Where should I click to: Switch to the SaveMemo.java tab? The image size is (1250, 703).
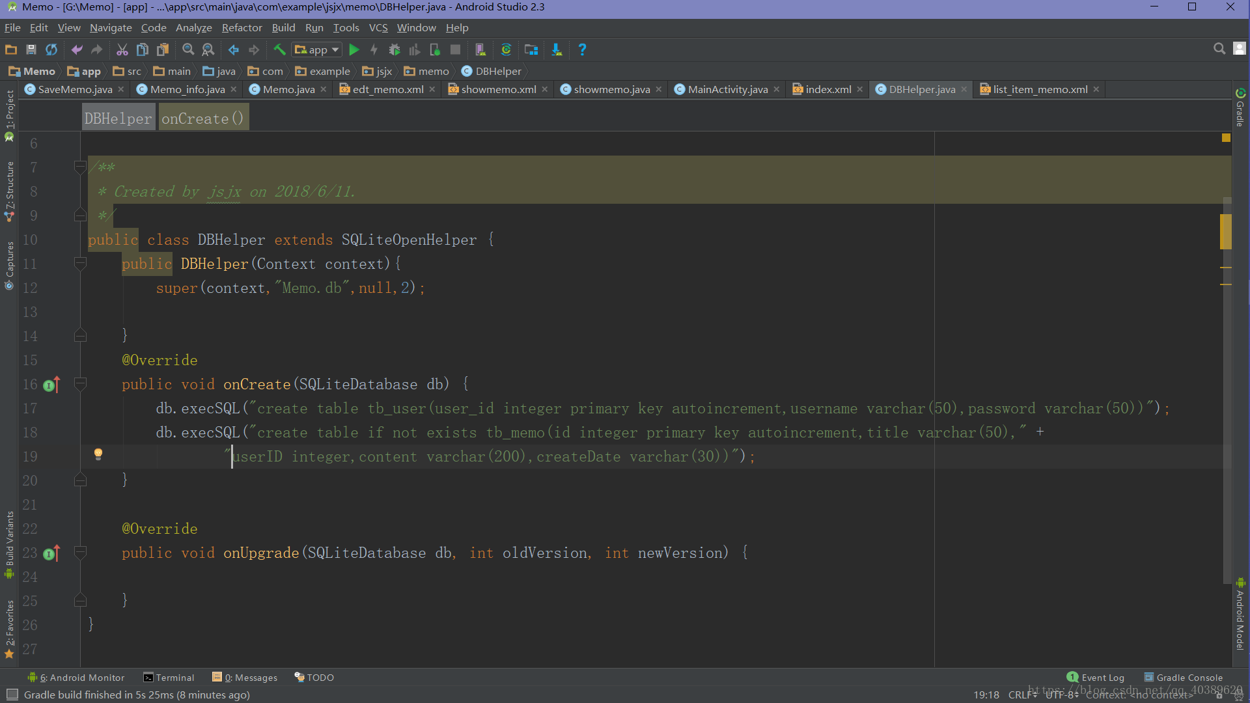pos(75,89)
